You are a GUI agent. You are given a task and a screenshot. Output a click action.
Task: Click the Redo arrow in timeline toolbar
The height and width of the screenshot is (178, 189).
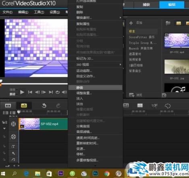pyautogui.click(x=58, y=106)
